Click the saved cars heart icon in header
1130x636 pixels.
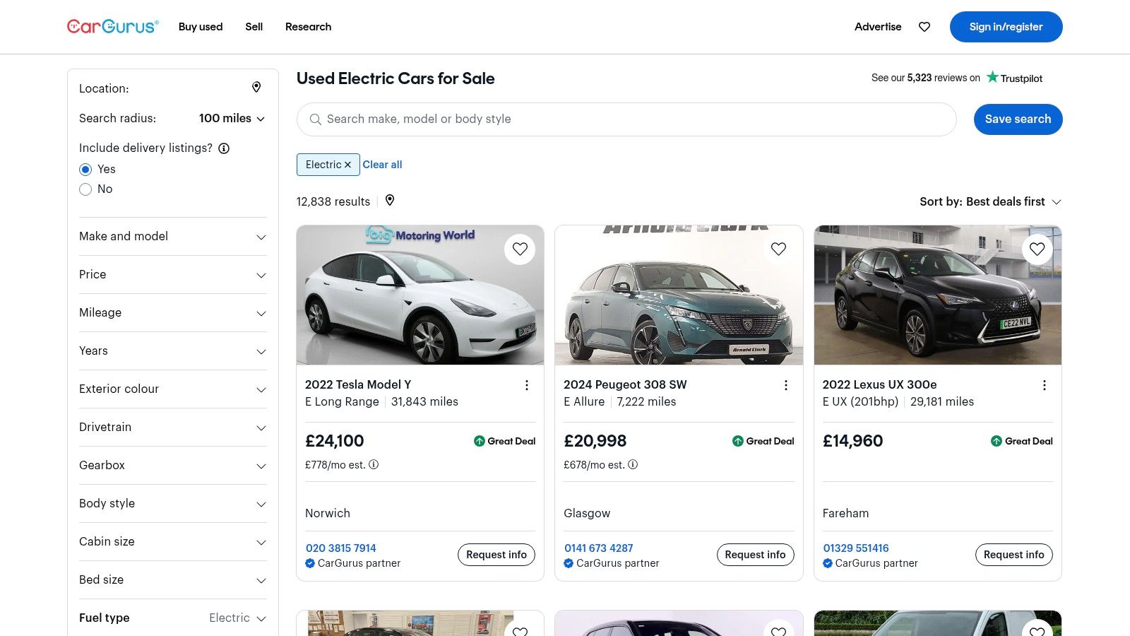pos(924,27)
